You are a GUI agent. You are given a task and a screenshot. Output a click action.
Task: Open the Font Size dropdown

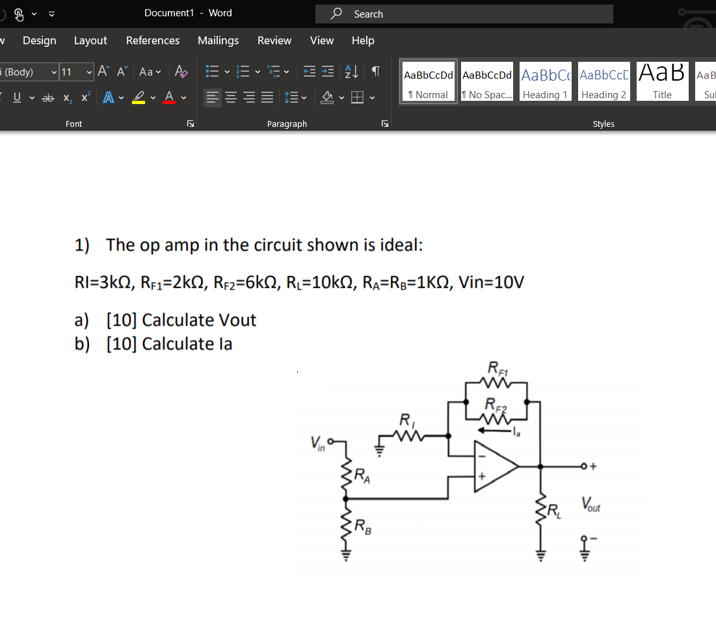click(x=89, y=72)
